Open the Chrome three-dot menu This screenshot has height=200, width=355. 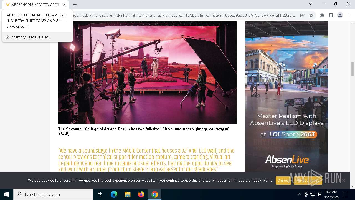(x=349, y=15)
